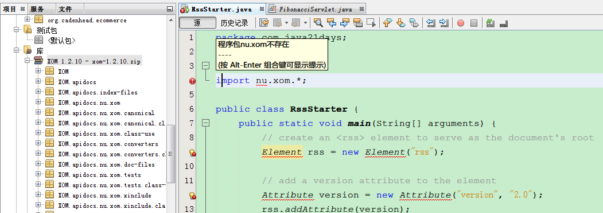Close the RssStarter.java tab

coord(262,9)
